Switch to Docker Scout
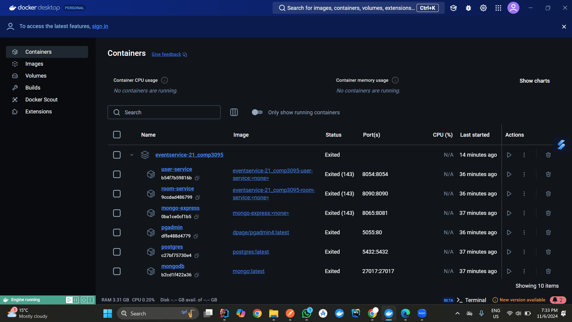The width and height of the screenshot is (572, 322). (x=41, y=99)
